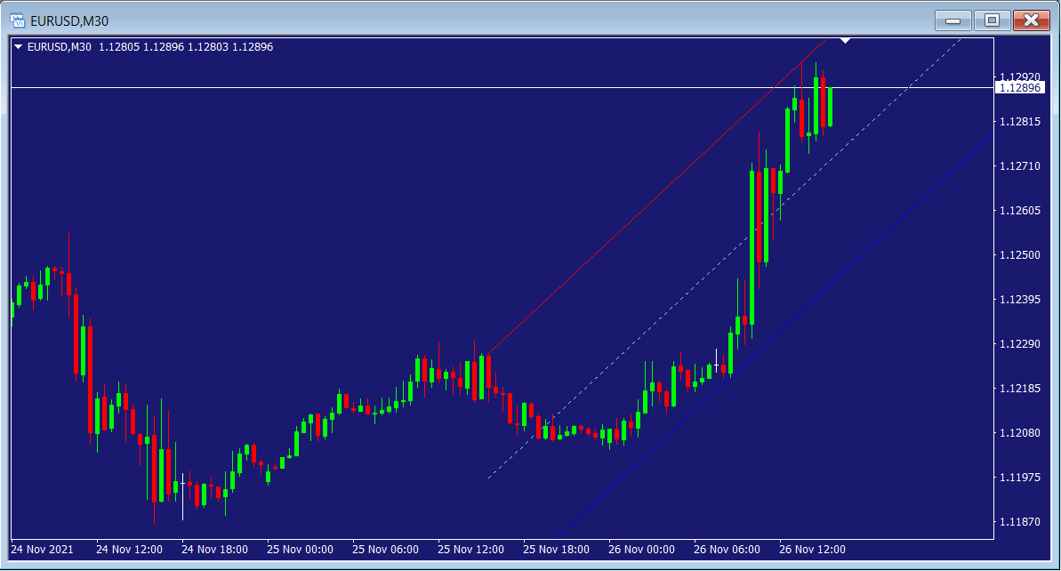Screen dimensions: 1061x571
Task: Minimize the EURUSD,M30 chart window
Action: (x=952, y=20)
